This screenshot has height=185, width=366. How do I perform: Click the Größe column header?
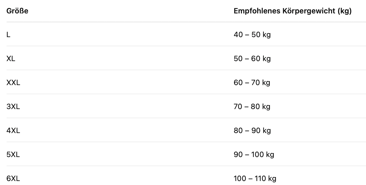coord(17,11)
